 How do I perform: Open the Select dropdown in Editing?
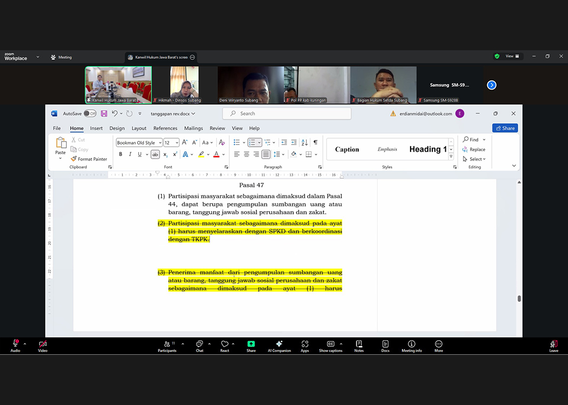pyautogui.click(x=475, y=159)
